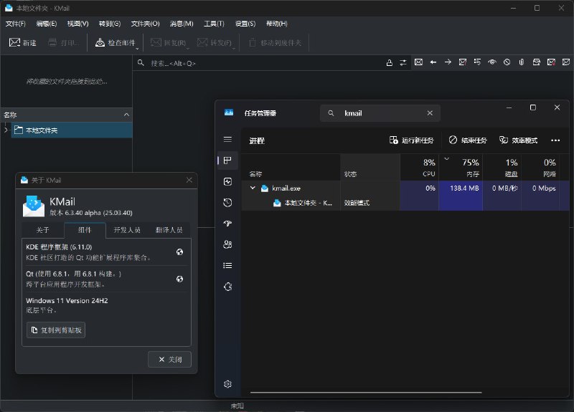Open the users icon in Task Manager sidebar

click(x=227, y=244)
